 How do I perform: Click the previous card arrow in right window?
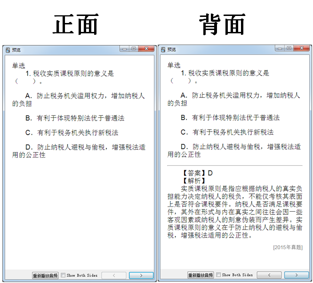click(269, 275)
